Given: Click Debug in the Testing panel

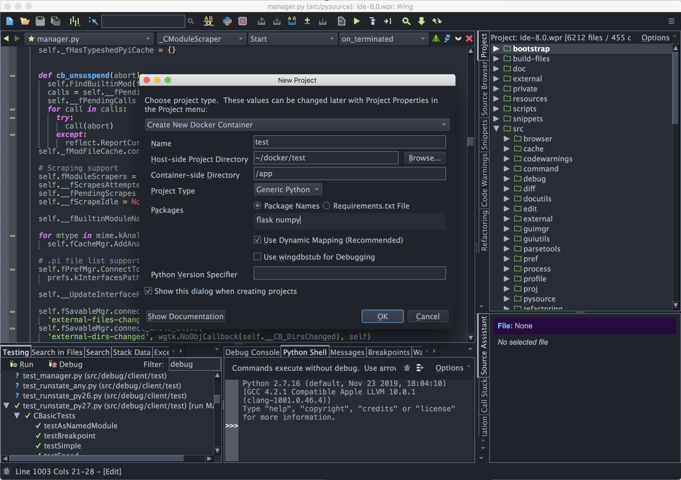Looking at the screenshot, I should click(x=66, y=364).
